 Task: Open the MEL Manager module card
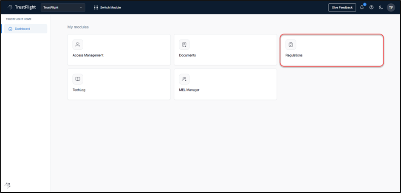(225, 84)
